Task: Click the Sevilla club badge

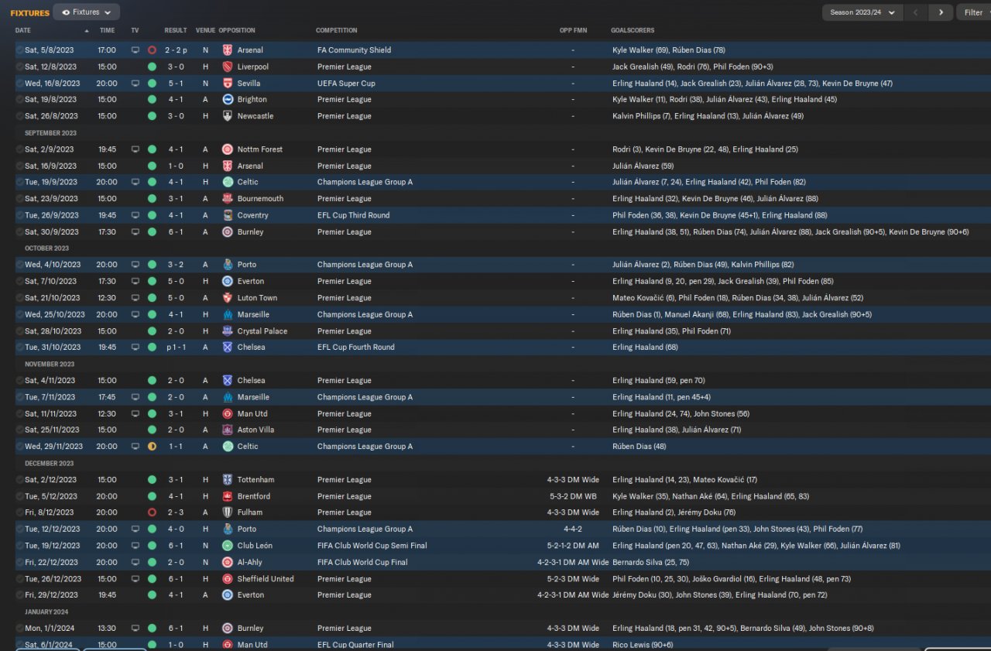Action: 228,84
